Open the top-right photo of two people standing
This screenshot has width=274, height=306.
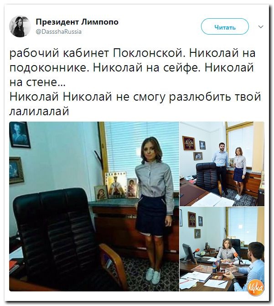[222, 164]
